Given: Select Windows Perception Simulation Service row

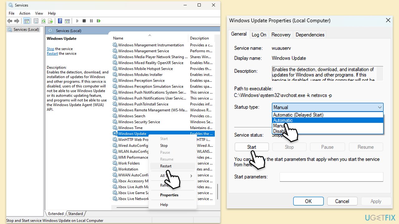Looking at the screenshot, I should tap(163, 86).
